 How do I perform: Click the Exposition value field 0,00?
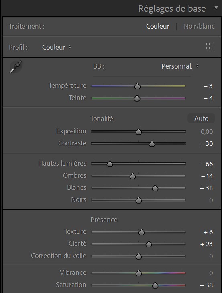click(x=207, y=132)
